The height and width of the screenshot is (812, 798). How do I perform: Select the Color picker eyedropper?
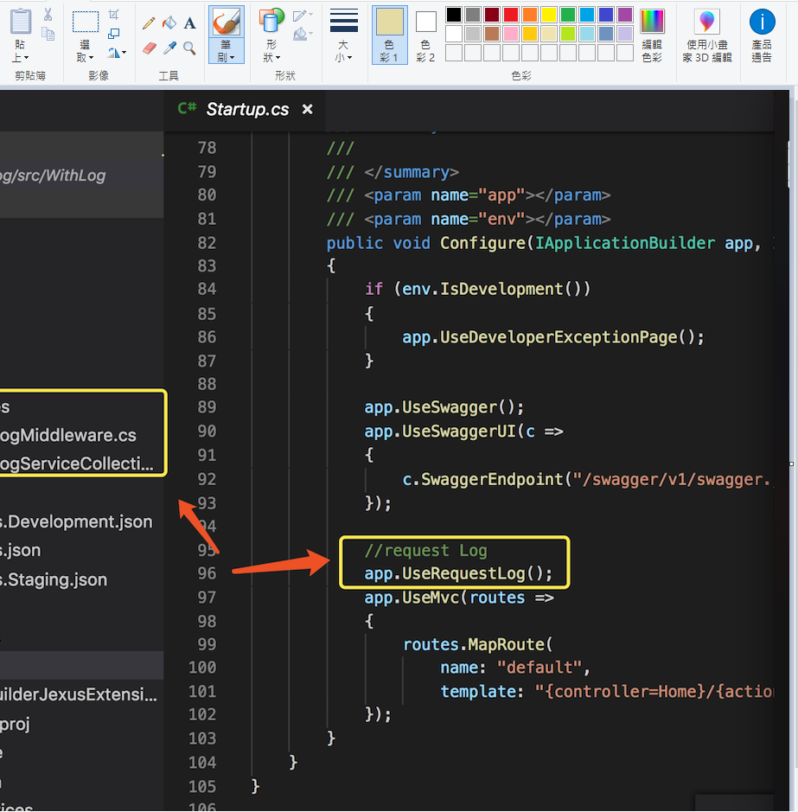(169, 48)
